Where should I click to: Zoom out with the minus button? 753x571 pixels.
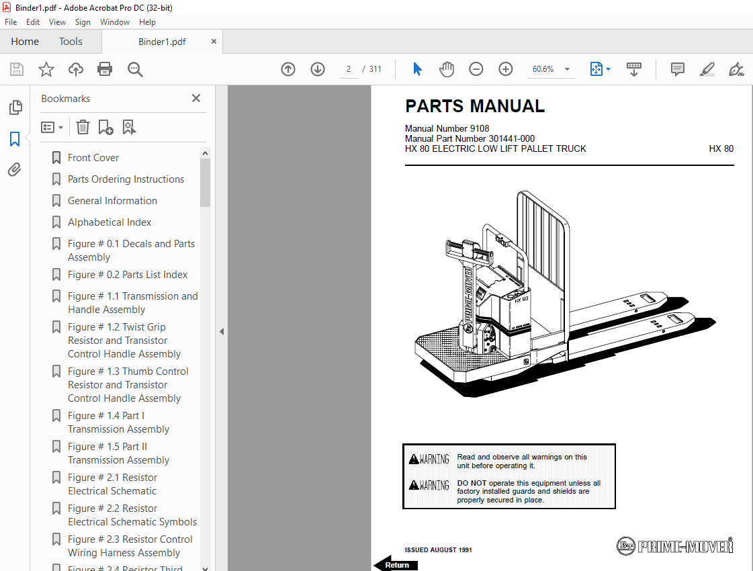coord(476,69)
